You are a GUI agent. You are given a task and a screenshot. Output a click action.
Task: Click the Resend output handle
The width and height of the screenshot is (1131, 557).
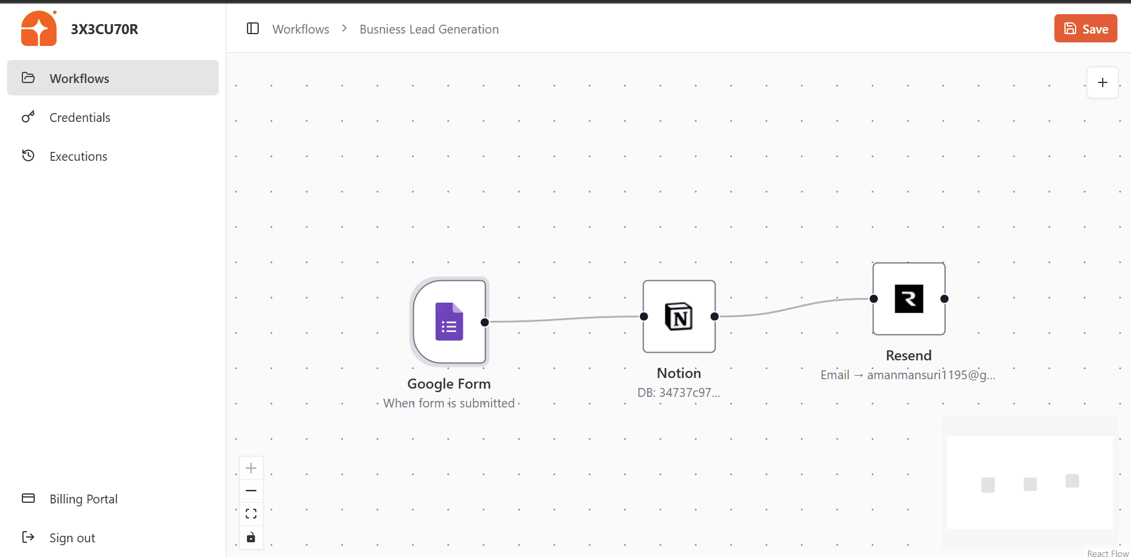(x=944, y=299)
